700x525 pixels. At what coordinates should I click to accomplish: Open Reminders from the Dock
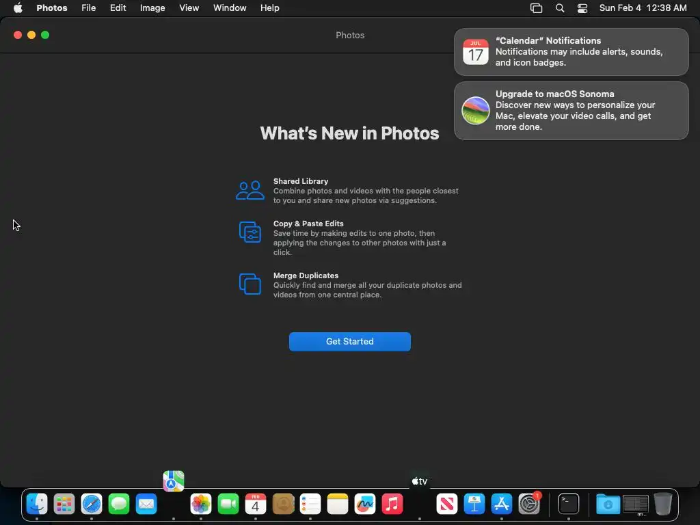(x=310, y=504)
